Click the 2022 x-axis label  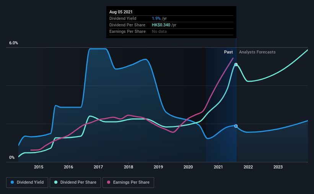248,167
